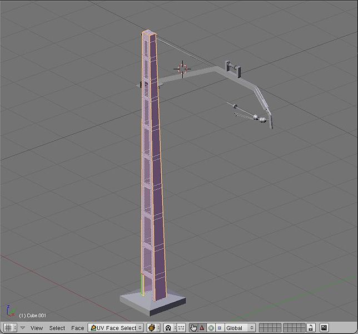Click the axis orientation indicator in corner
The width and height of the screenshot is (358, 334).
(9, 310)
